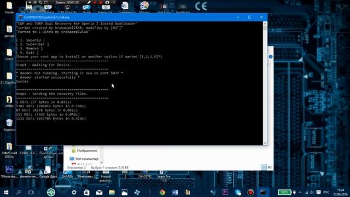Open Mail app on taskbar
This screenshot has width=350, height=197.
click(100, 192)
